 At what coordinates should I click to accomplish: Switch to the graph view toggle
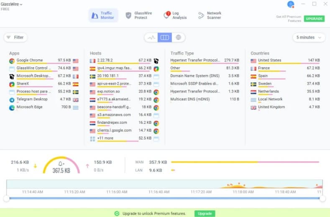tap(151, 38)
